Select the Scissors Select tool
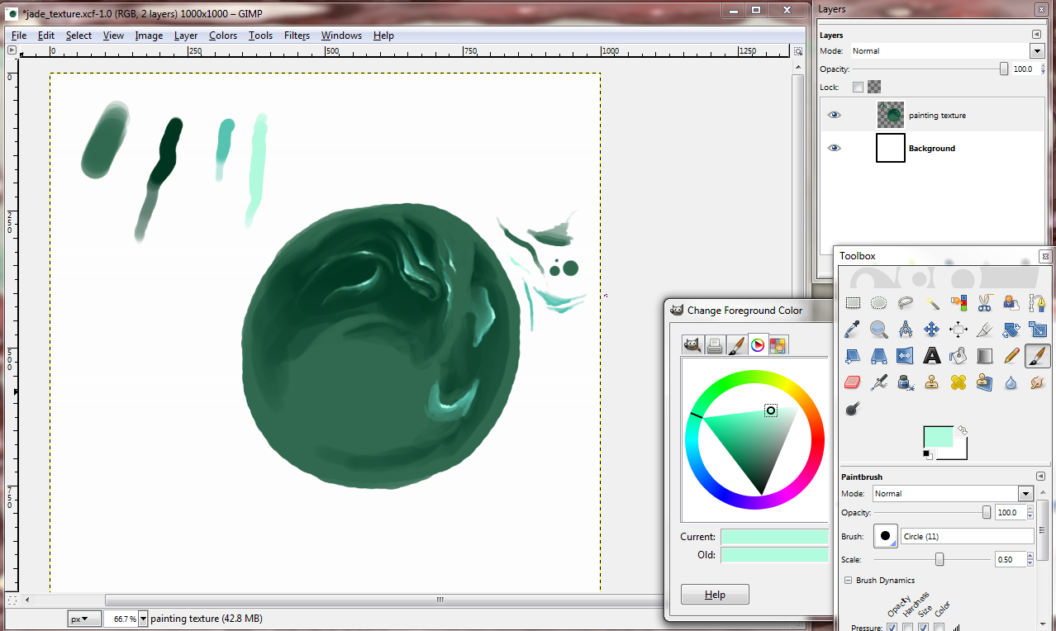This screenshot has width=1056, height=631. 984,303
